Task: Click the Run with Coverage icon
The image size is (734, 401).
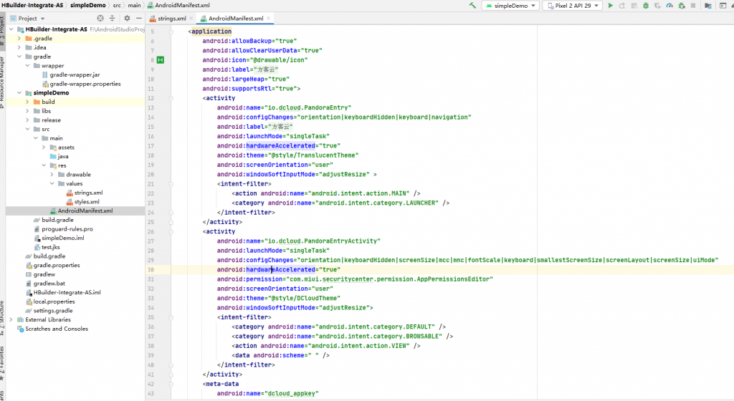Action: click(658, 6)
